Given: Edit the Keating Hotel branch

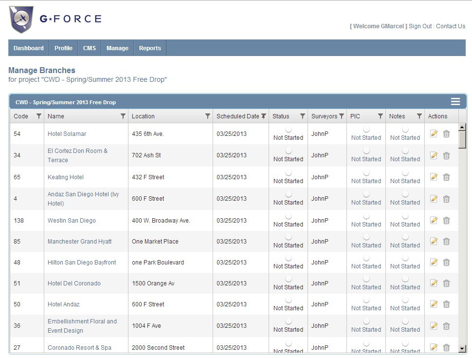Looking at the screenshot, I should (x=434, y=177).
